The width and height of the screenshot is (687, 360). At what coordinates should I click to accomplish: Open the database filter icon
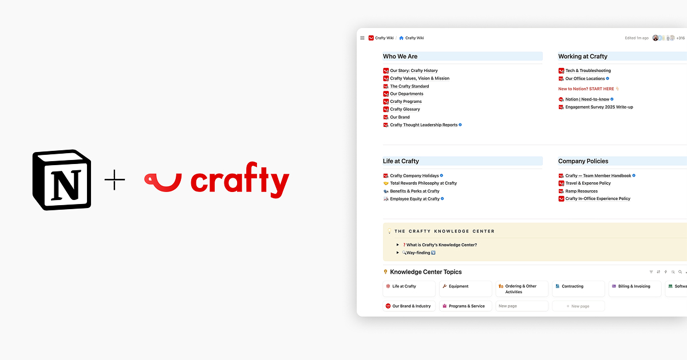click(651, 272)
